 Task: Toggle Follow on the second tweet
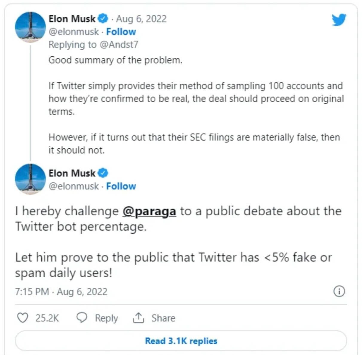pyautogui.click(x=121, y=186)
